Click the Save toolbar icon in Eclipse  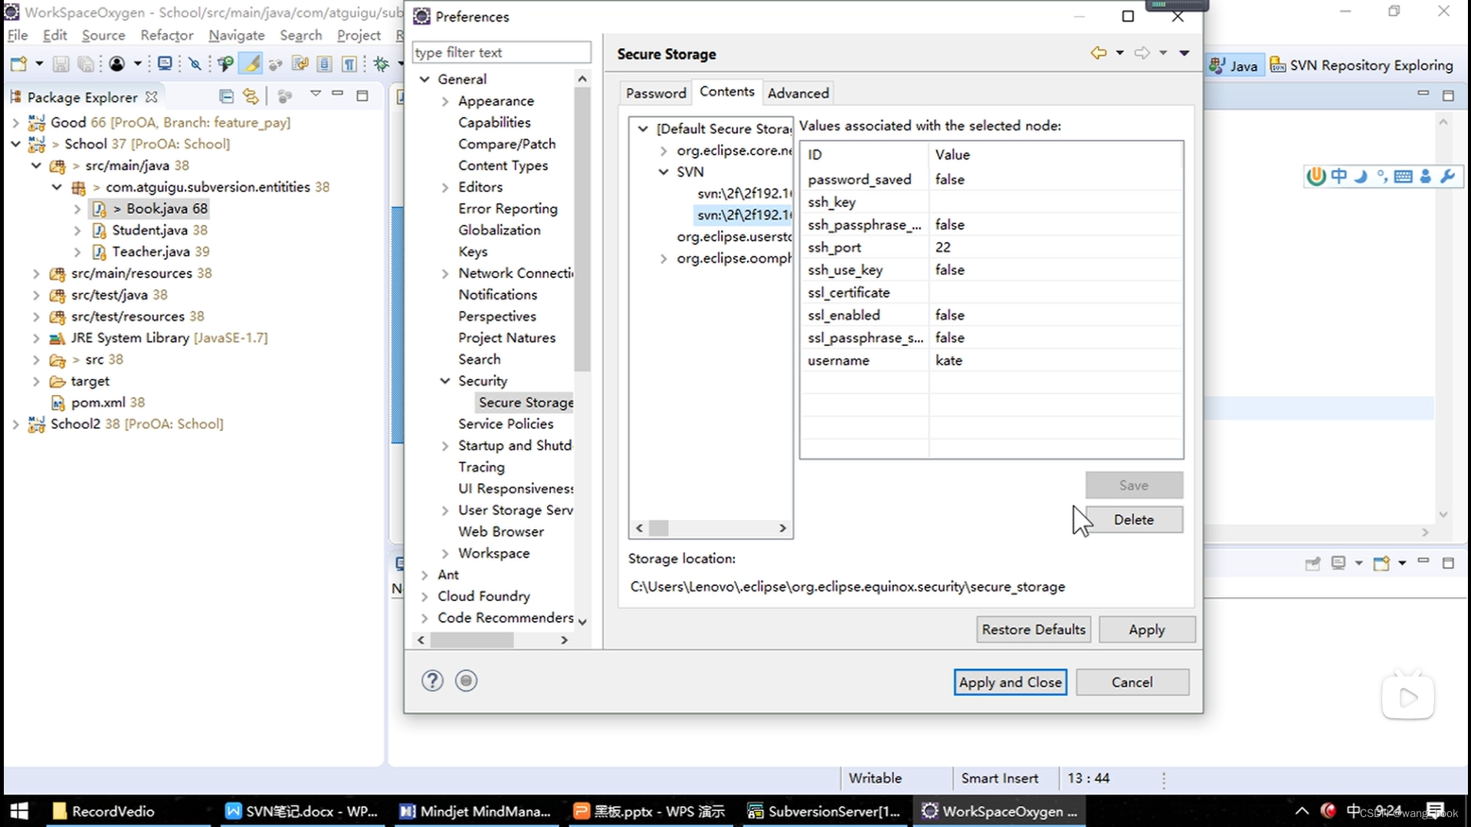(x=61, y=64)
